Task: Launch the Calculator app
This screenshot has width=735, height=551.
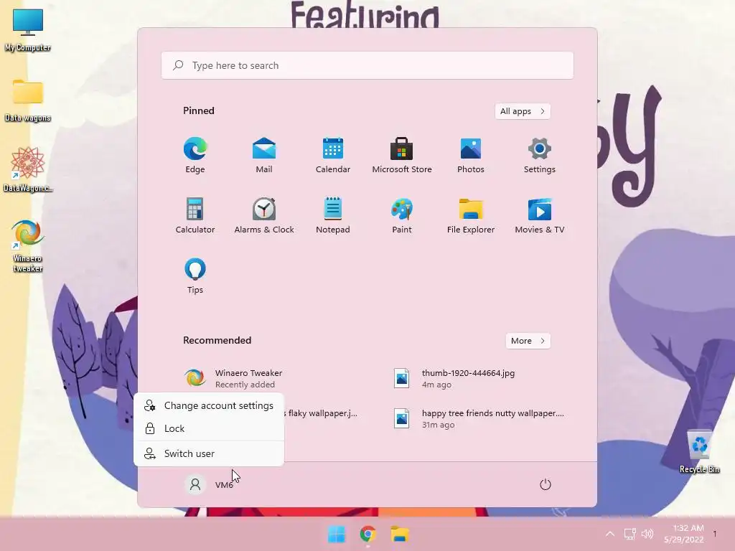Action: 195,215
